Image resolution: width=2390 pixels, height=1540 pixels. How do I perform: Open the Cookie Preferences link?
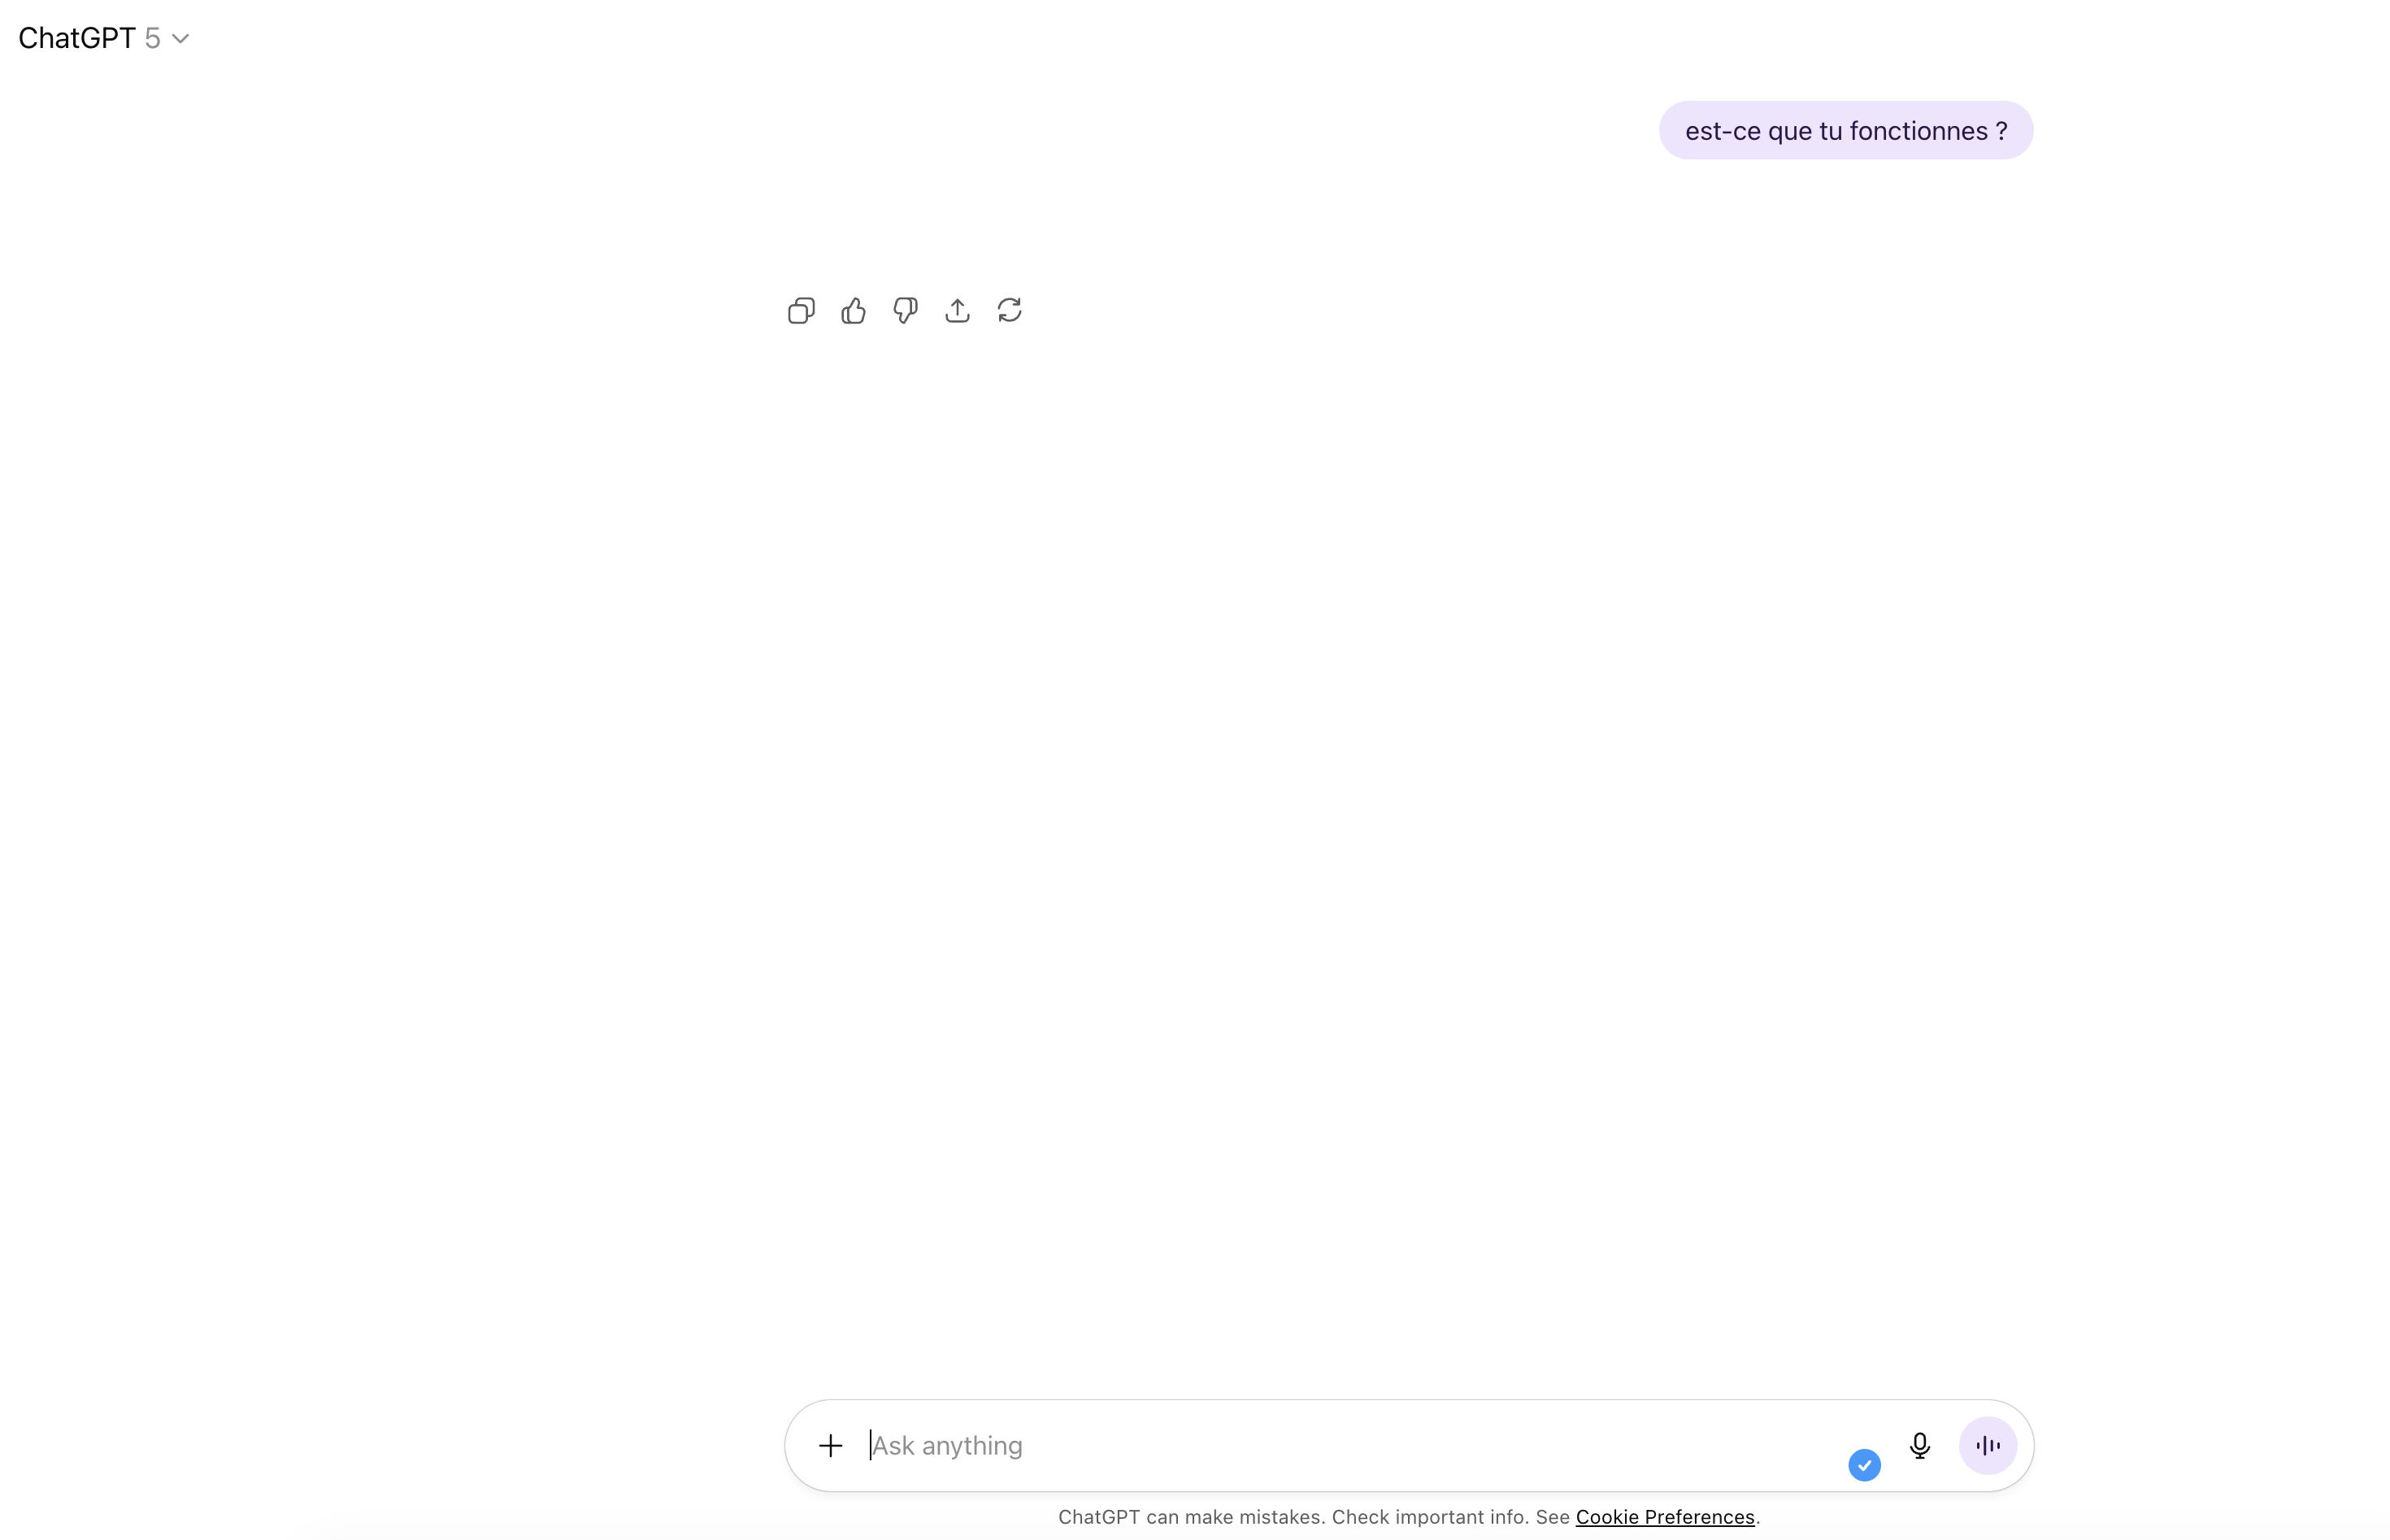pyautogui.click(x=1664, y=1517)
